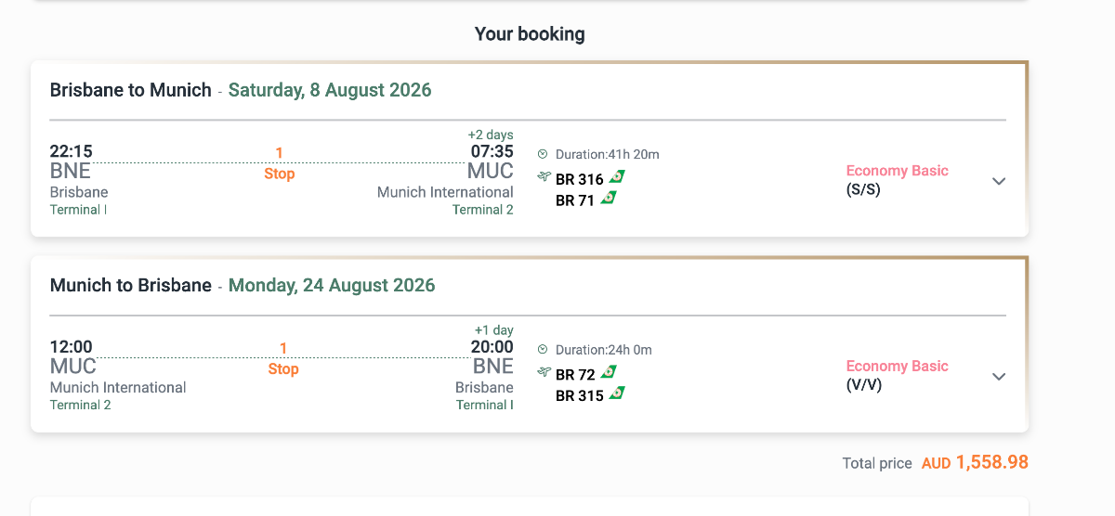Click clock icon next to Duration 24h 0m
This screenshot has width=1115, height=516.
543,350
